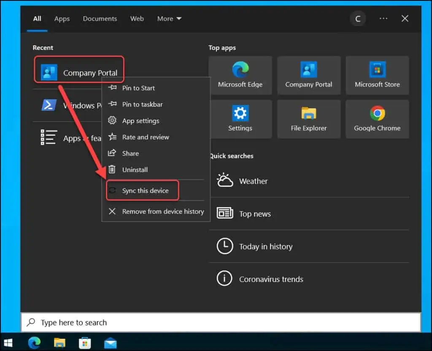Choose Pin to Start in context menu
The image size is (432, 351).
(156, 88)
